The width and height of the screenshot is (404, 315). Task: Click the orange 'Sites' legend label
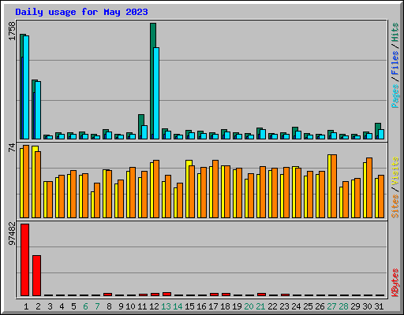395,206
